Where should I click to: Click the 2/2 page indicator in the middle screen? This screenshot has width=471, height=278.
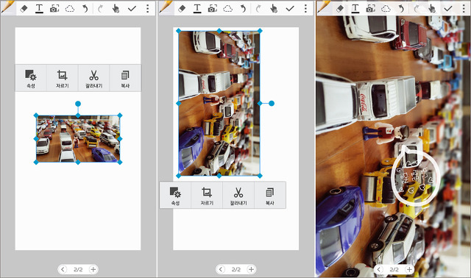coord(236,269)
